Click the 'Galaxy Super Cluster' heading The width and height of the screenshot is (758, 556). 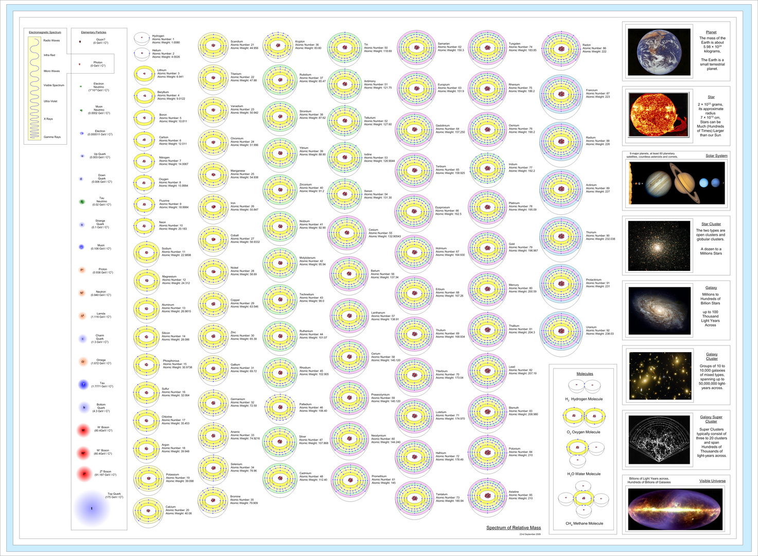[711, 419]
